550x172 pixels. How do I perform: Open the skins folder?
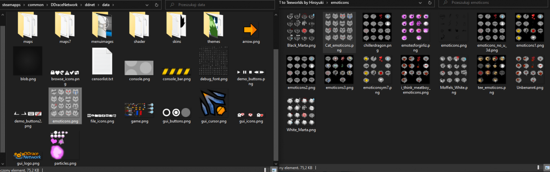176,26
